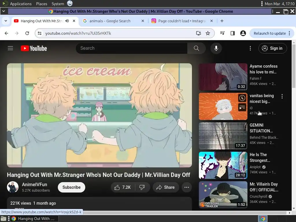The width and height of the screenshot is (296, 222).
Task: Open a new Chrome tab
Action: 222,21
